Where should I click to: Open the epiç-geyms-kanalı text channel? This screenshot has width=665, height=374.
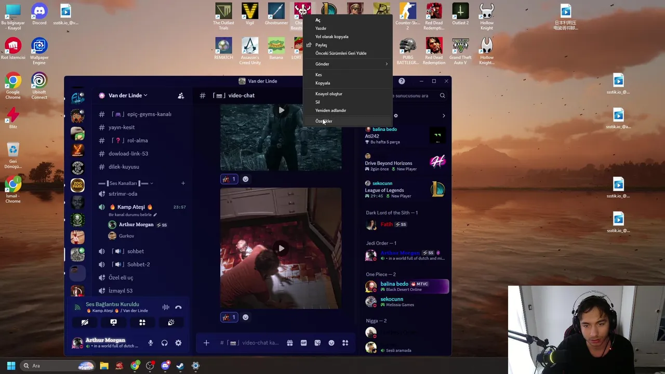click(142, 114)
